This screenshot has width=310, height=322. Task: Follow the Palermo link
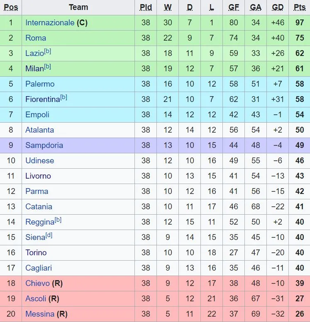(x=40, y=84)
